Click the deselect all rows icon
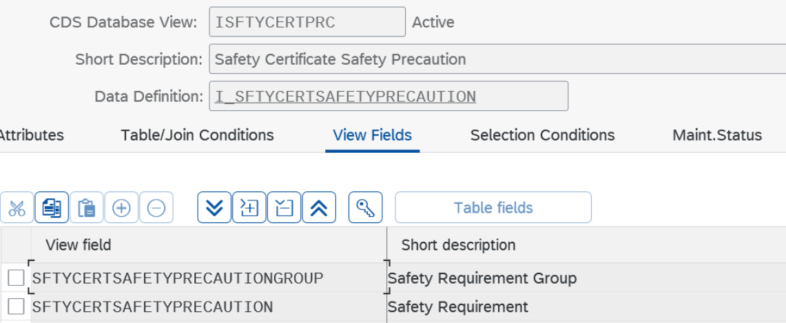The image size is (786, 323). [284, 208]
